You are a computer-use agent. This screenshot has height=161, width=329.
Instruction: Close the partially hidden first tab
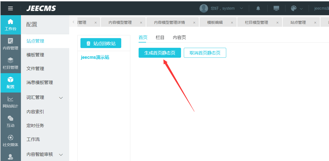96,23
